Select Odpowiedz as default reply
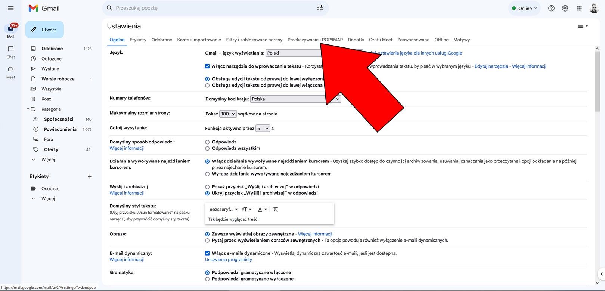The width and height of the screenshot is (605, 291). pos(207,142)
